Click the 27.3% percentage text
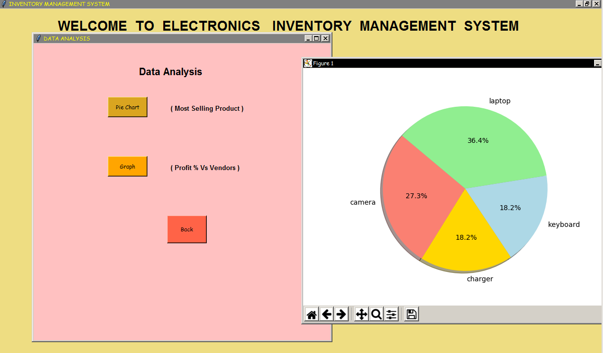The height and width of the screenshot is (353, 603). point(416,196)
